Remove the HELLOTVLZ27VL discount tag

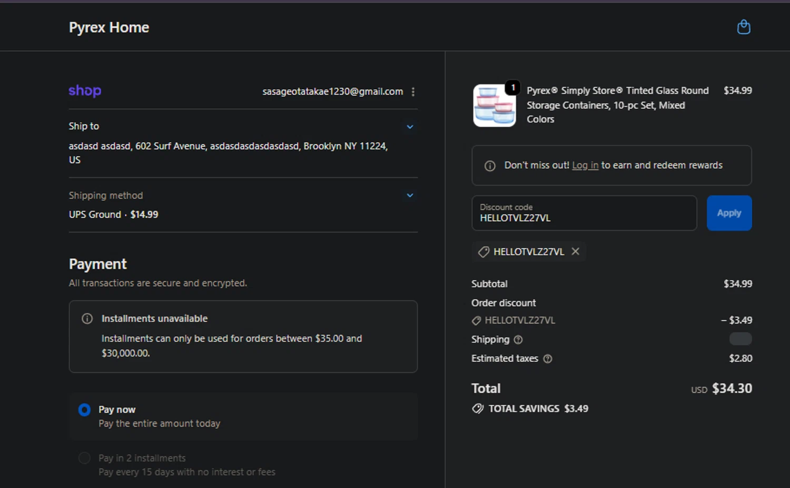click(576, 251)
